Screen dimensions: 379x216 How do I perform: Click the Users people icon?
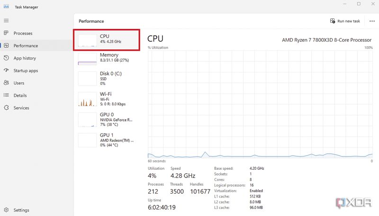(6, 83)
